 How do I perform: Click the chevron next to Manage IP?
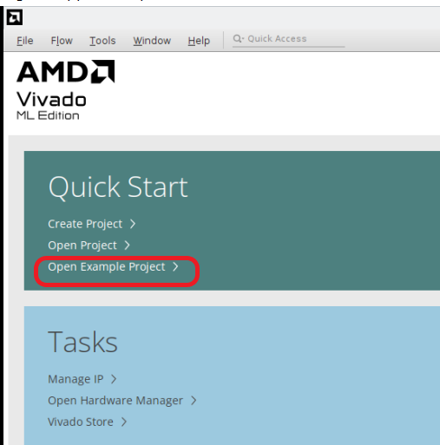[114, 379]
